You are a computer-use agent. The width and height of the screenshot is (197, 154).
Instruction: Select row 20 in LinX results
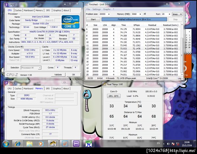(x=133, y=75)
